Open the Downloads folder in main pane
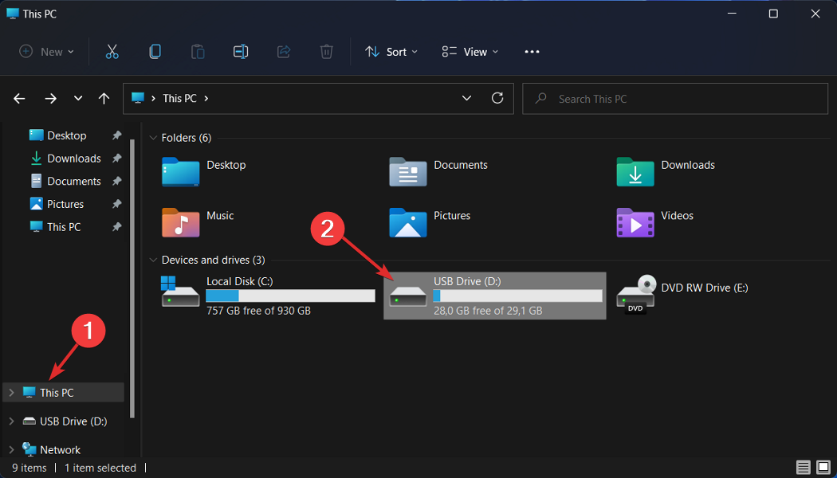 tap(635, 171)
